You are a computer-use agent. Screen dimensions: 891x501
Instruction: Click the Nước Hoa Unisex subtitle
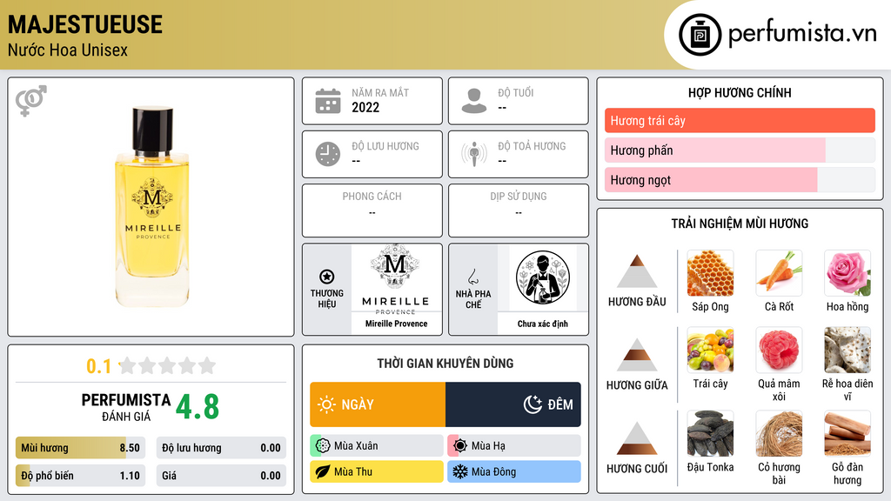point(68,50)
